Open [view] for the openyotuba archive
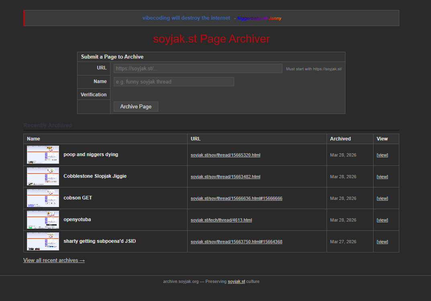The image size is (431, 301). click(x=382, y=220)
